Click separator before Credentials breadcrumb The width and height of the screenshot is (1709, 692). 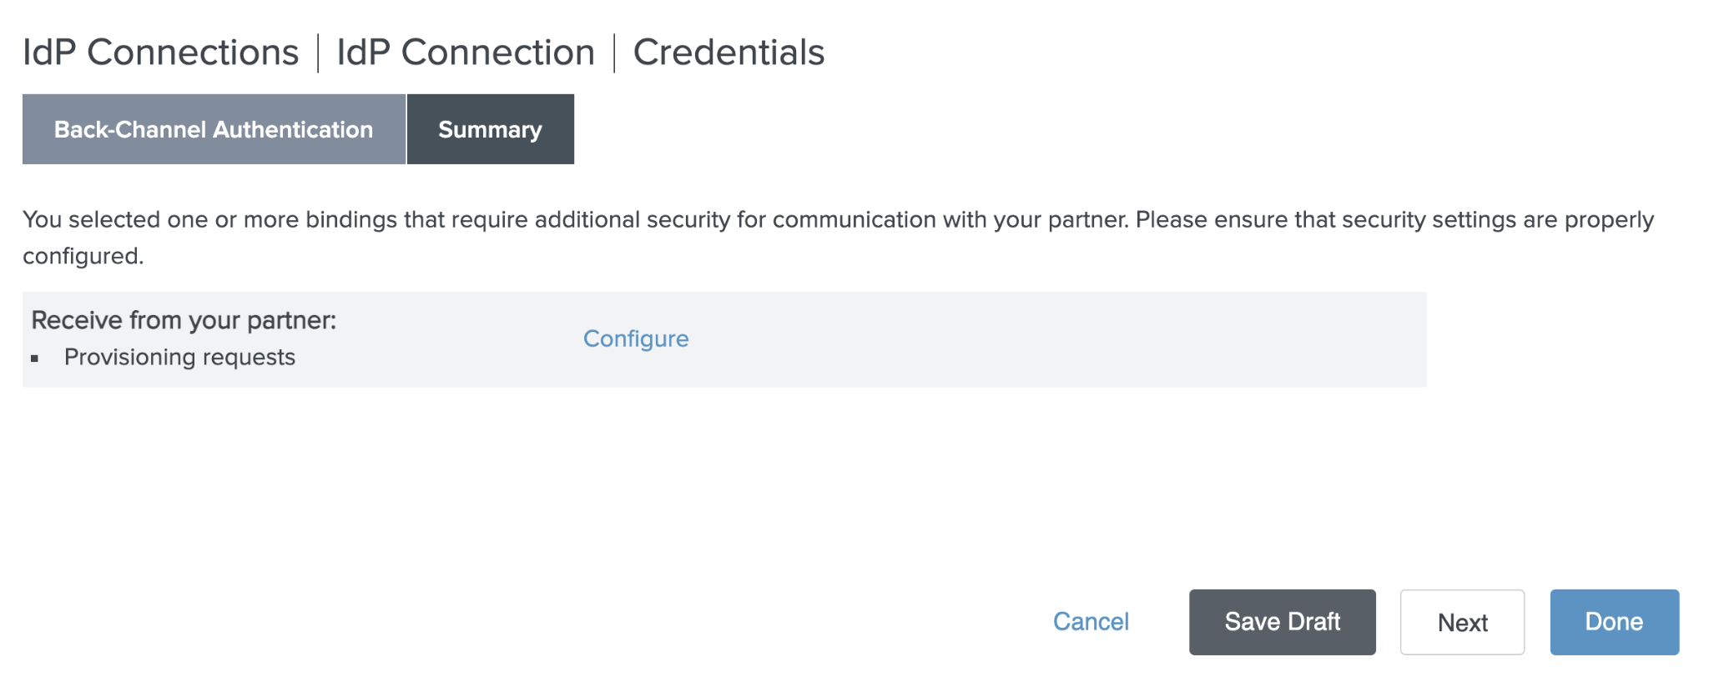point(614,53)
